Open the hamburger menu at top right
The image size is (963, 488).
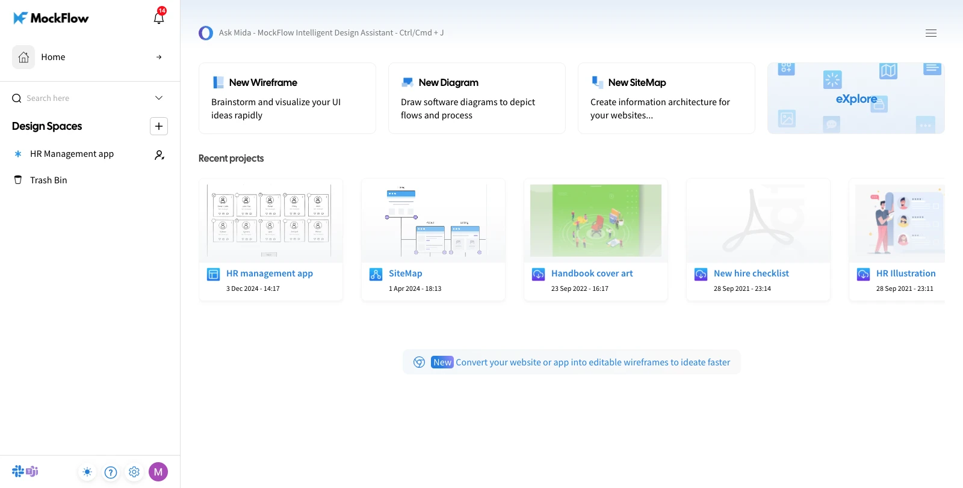930,33
